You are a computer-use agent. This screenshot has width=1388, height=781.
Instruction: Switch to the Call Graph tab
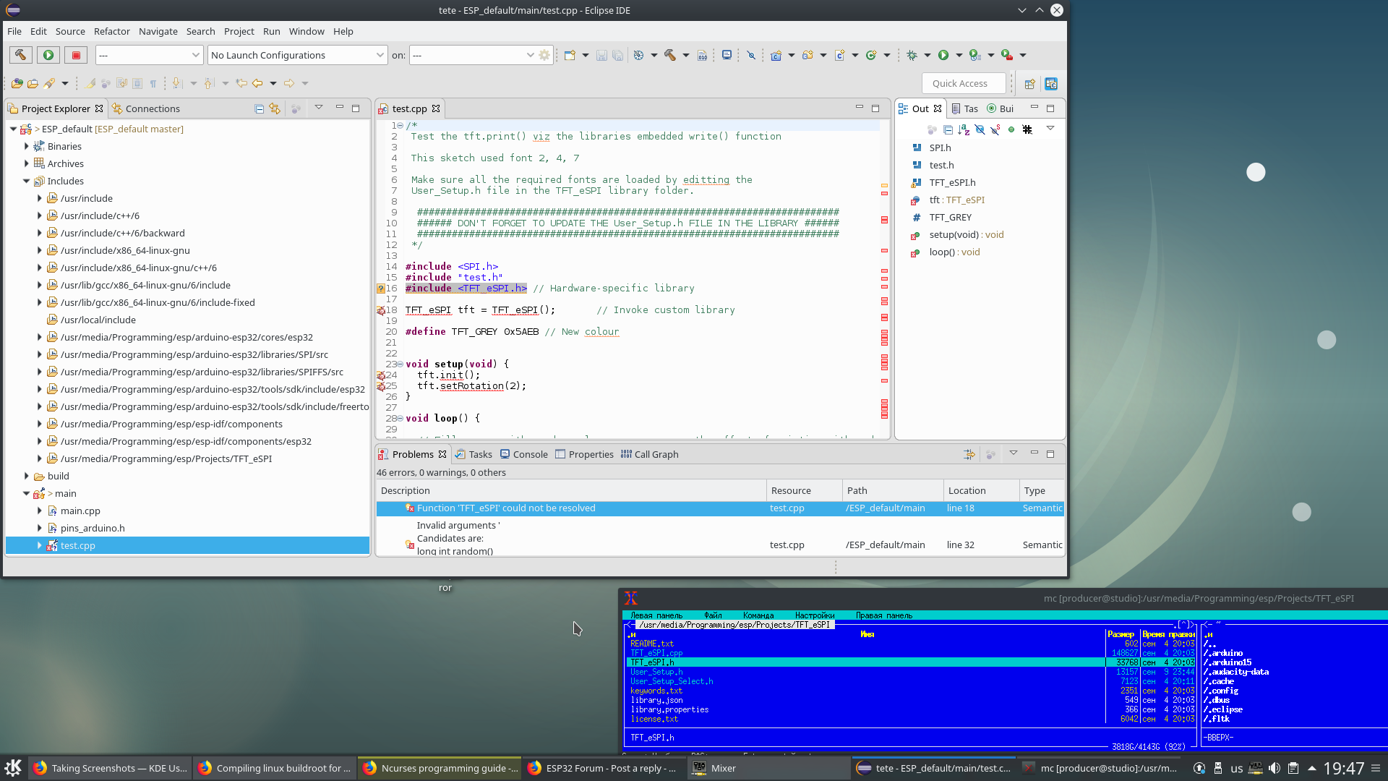pos(649,455)
